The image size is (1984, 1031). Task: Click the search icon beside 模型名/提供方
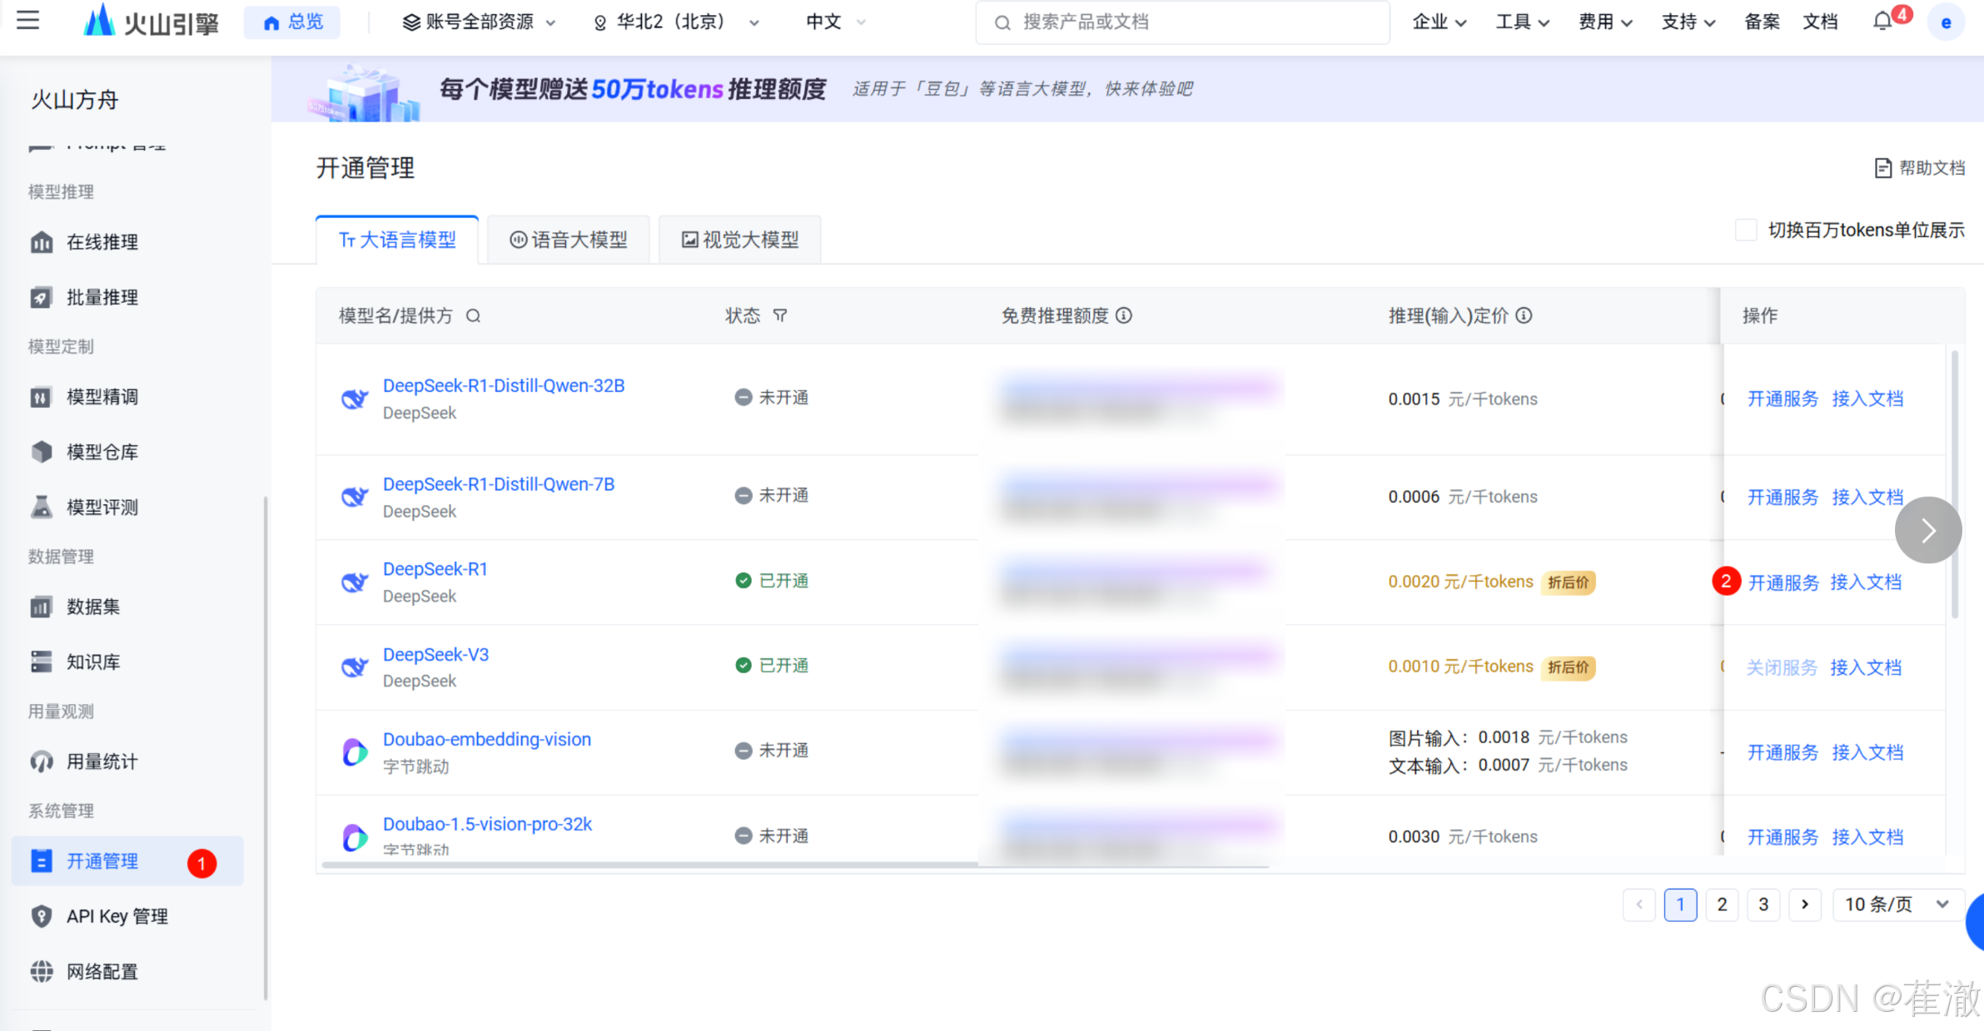point(473,315)
